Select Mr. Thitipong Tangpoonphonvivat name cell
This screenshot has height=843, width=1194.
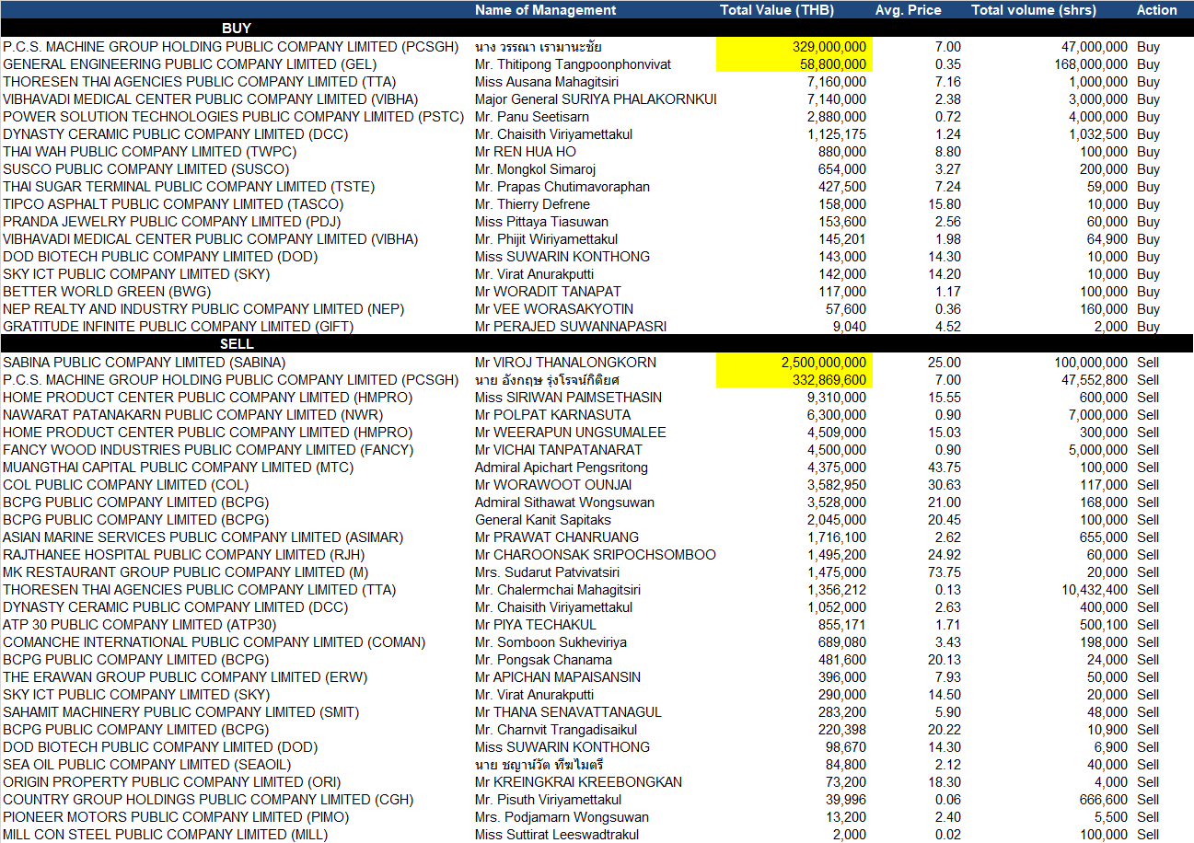pyautogui.click(x=573, y=64)
